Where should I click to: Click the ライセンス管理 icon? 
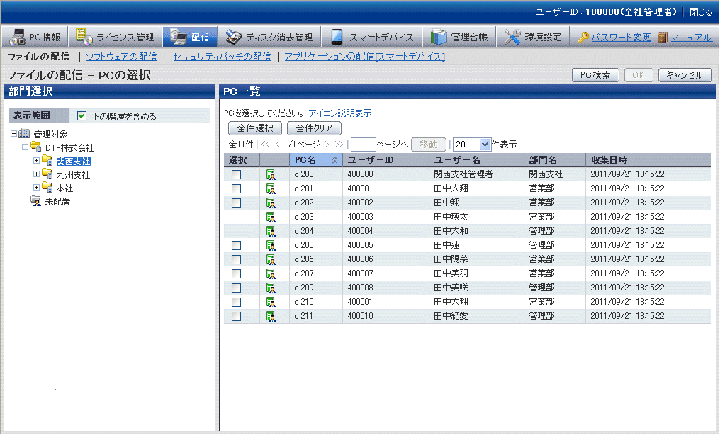(x=84, y=37)
